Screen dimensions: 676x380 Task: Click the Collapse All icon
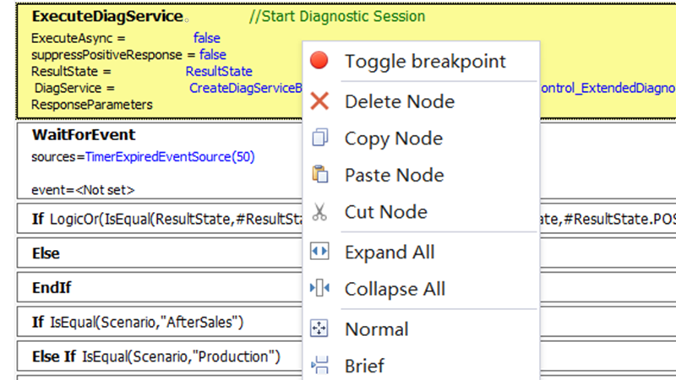(x=319, y=289)
